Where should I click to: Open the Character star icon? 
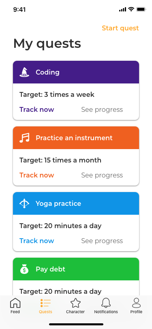(x=75, y=303)
